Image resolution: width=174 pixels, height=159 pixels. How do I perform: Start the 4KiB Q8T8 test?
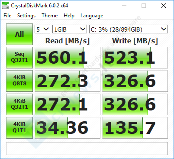click(x=19, y=81)
